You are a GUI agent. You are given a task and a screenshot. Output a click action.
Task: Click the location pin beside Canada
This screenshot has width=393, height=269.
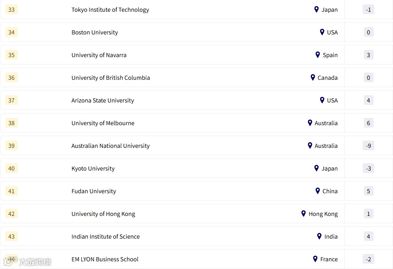point(312,77)
